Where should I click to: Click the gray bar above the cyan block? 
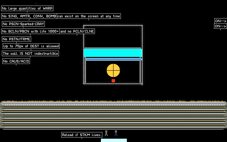pos(113,48)
